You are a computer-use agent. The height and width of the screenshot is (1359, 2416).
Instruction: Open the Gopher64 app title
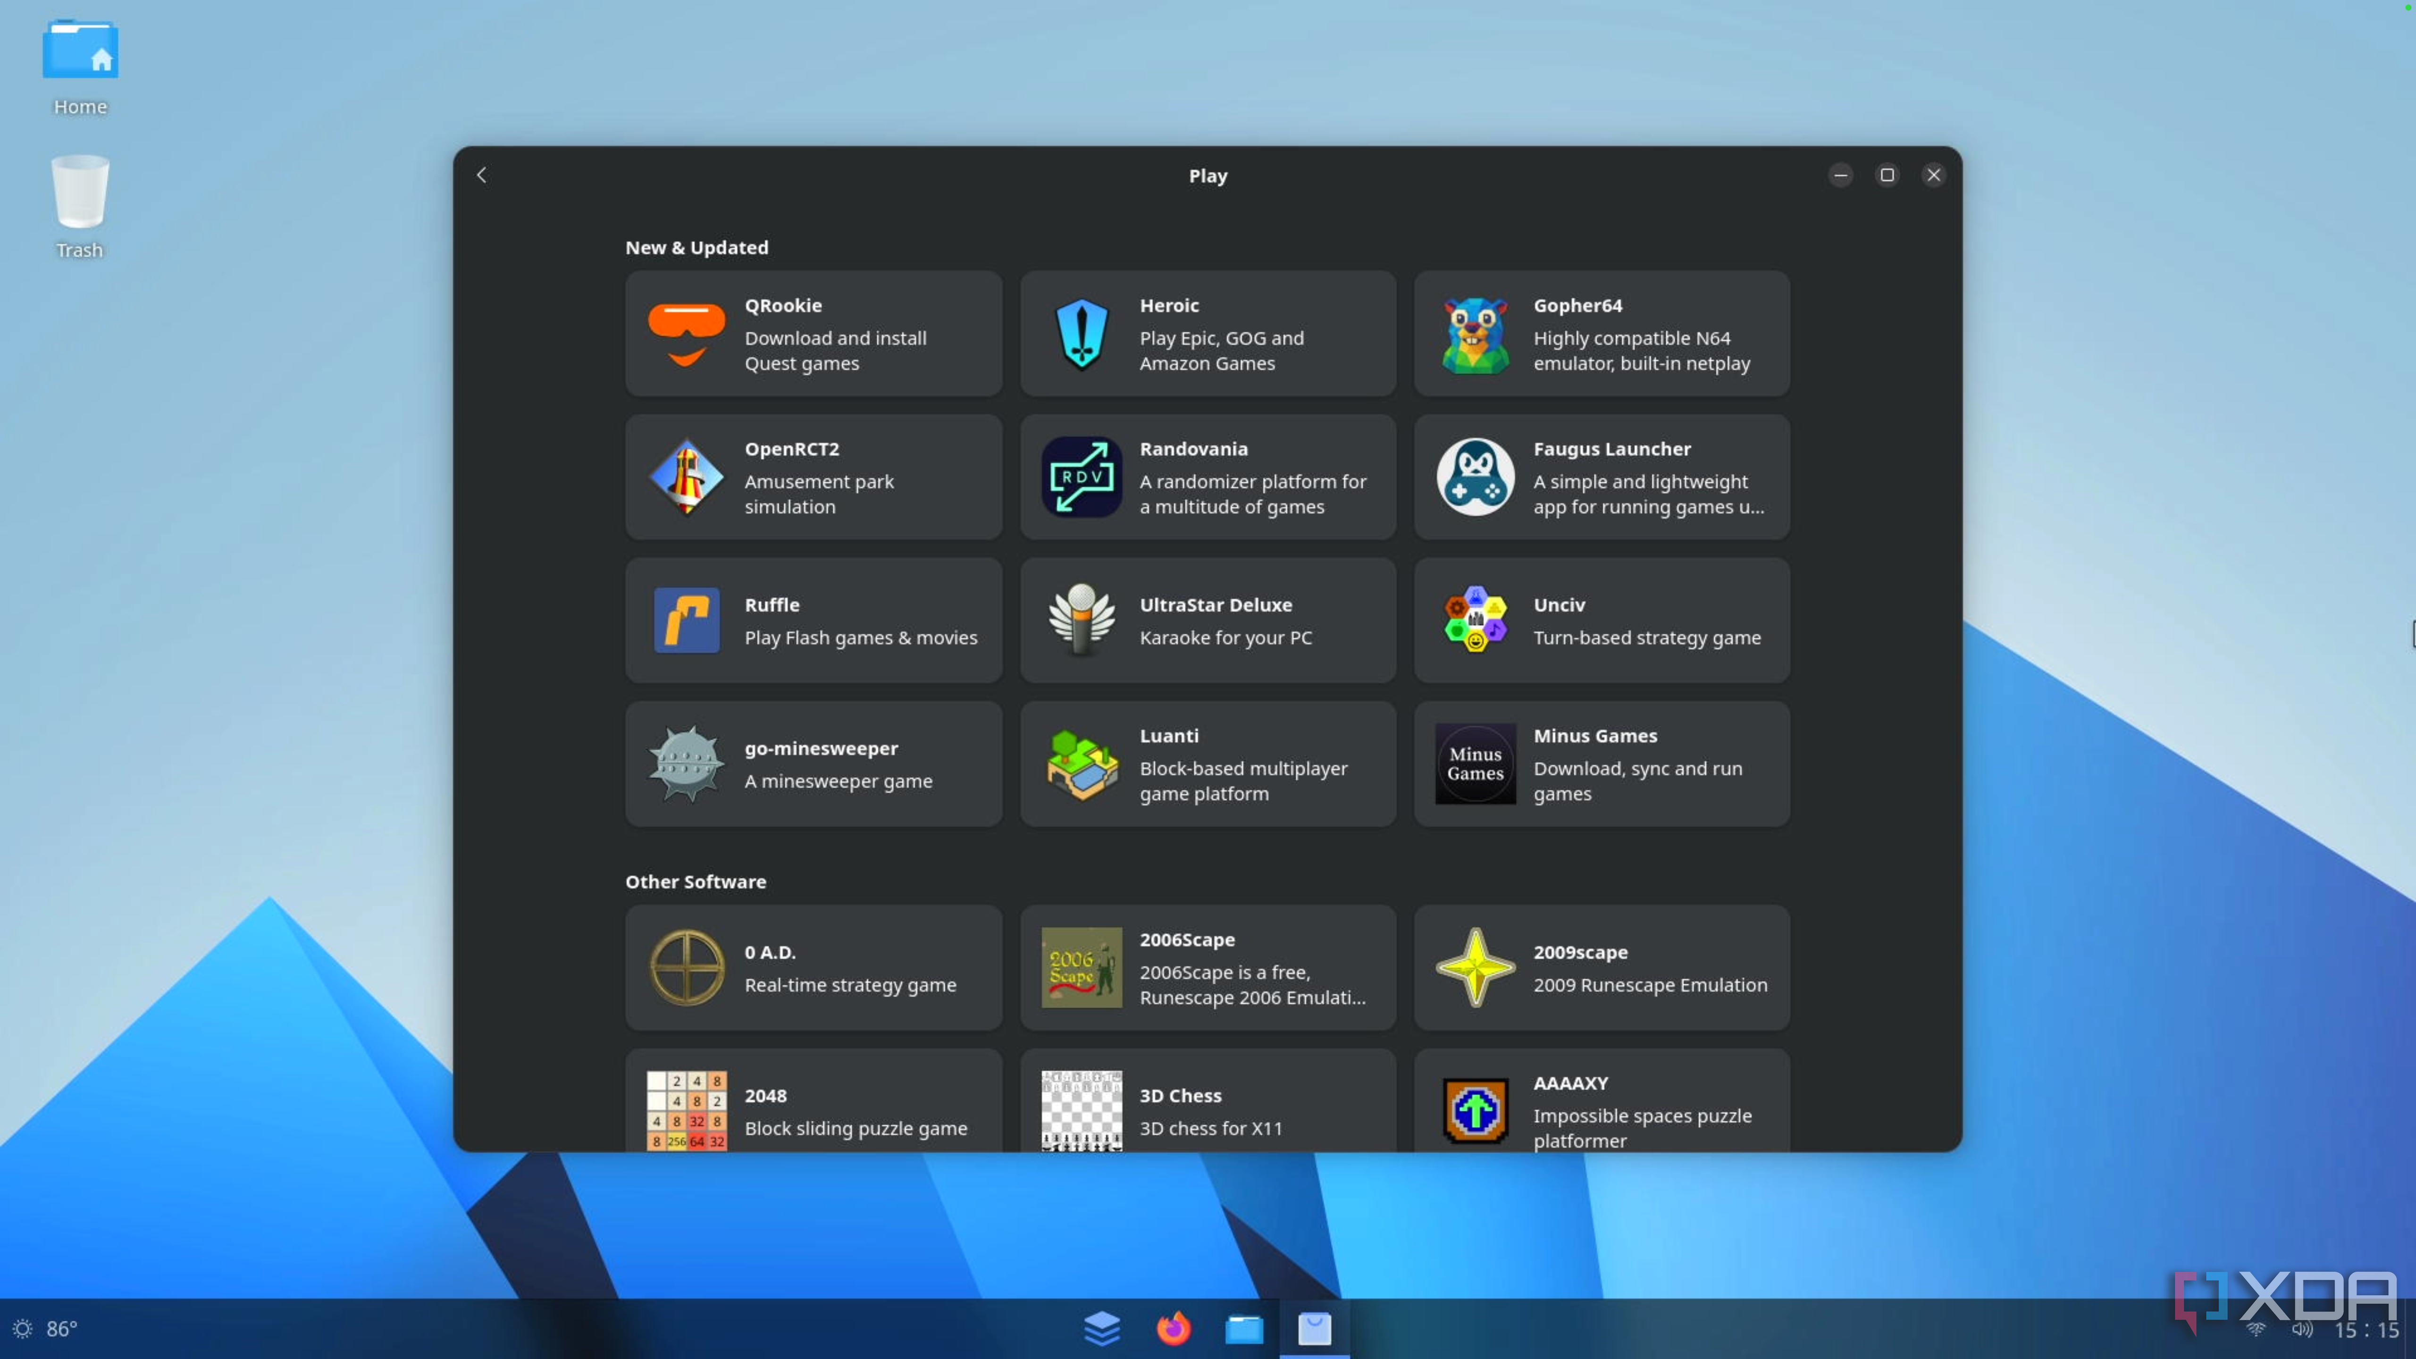tap(1577, 305)
